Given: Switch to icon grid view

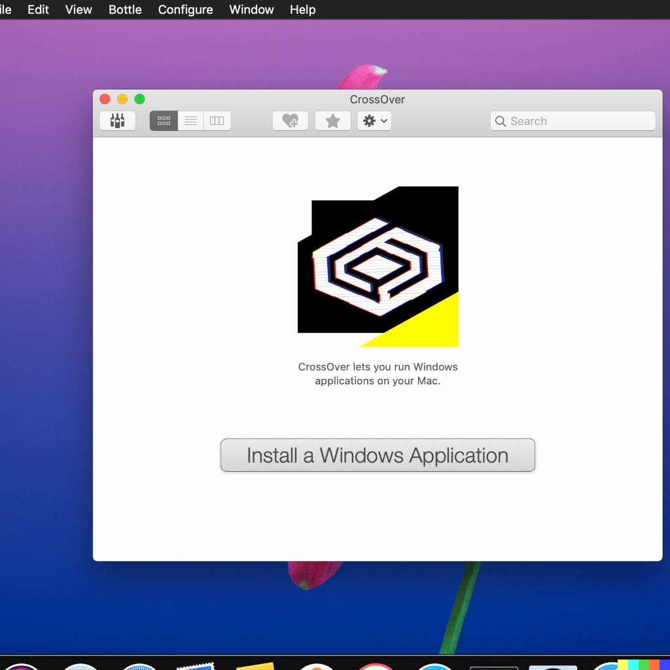Looking at the screenshot, I should [164, 121].
